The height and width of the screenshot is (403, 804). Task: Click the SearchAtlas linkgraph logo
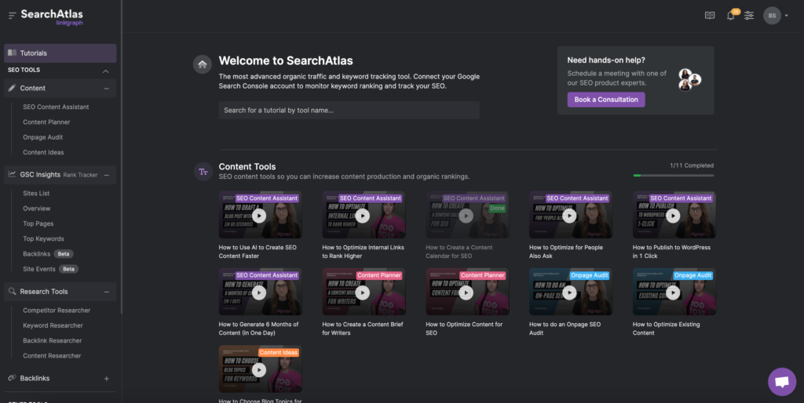52,17
